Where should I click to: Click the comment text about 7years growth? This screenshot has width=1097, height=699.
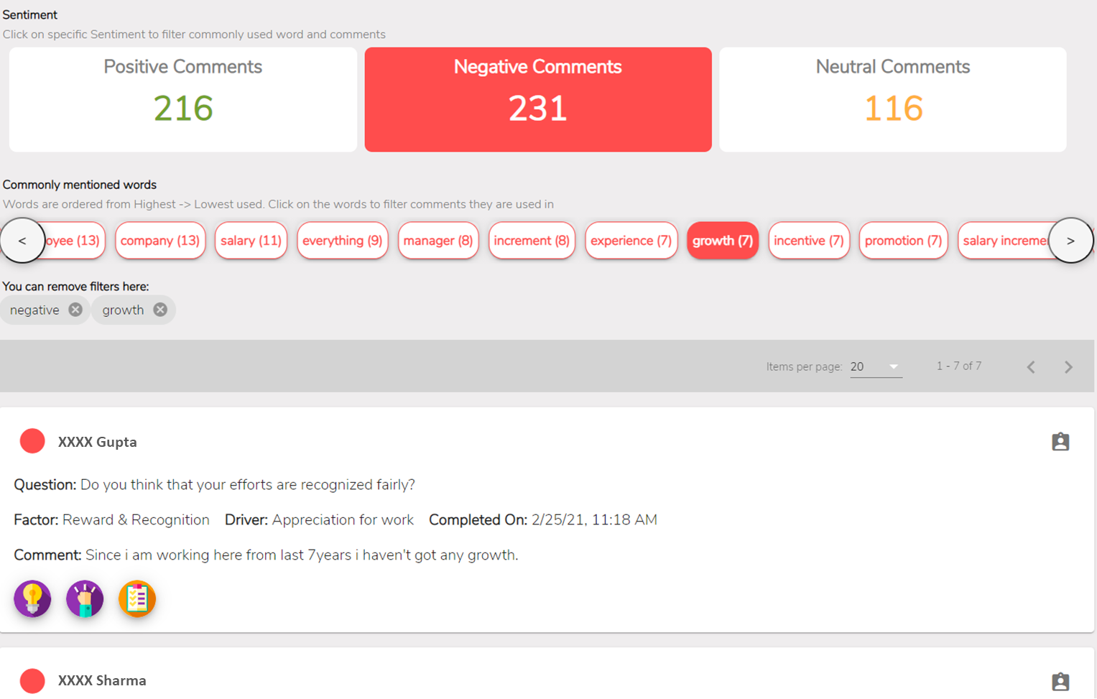click(302, 555)
